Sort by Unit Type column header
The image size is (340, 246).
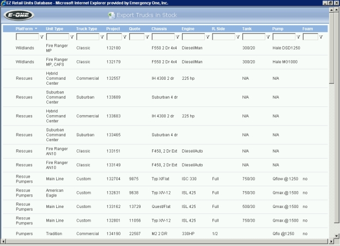click(x=54, y=29)
